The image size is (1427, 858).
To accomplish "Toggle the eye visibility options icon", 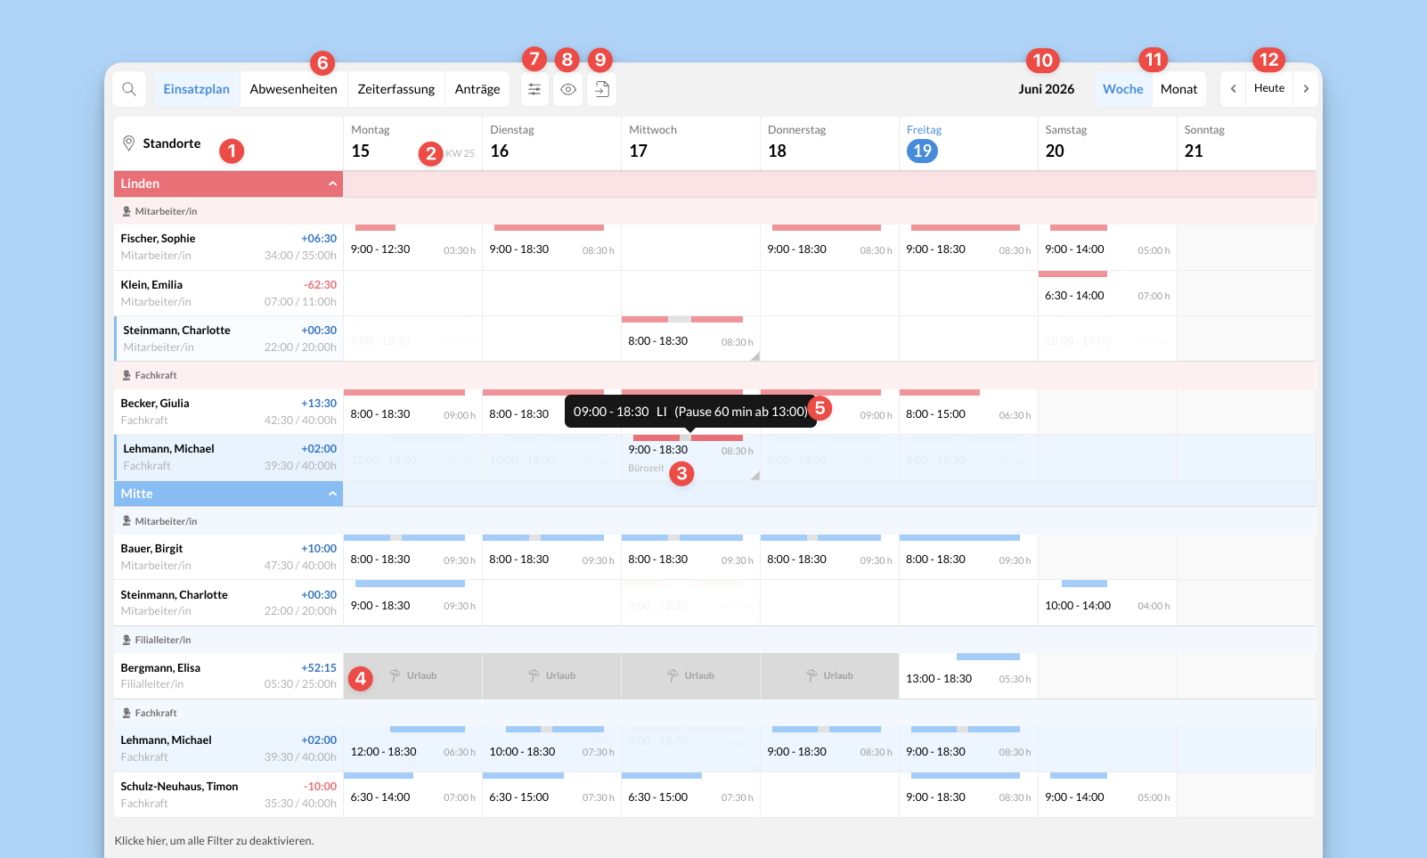I will 568,89.
